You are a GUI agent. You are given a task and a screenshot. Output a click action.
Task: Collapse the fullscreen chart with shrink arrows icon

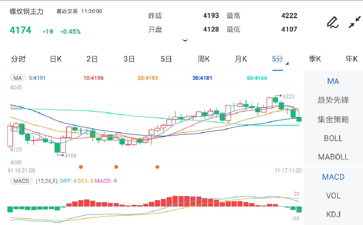pos(355,22)
